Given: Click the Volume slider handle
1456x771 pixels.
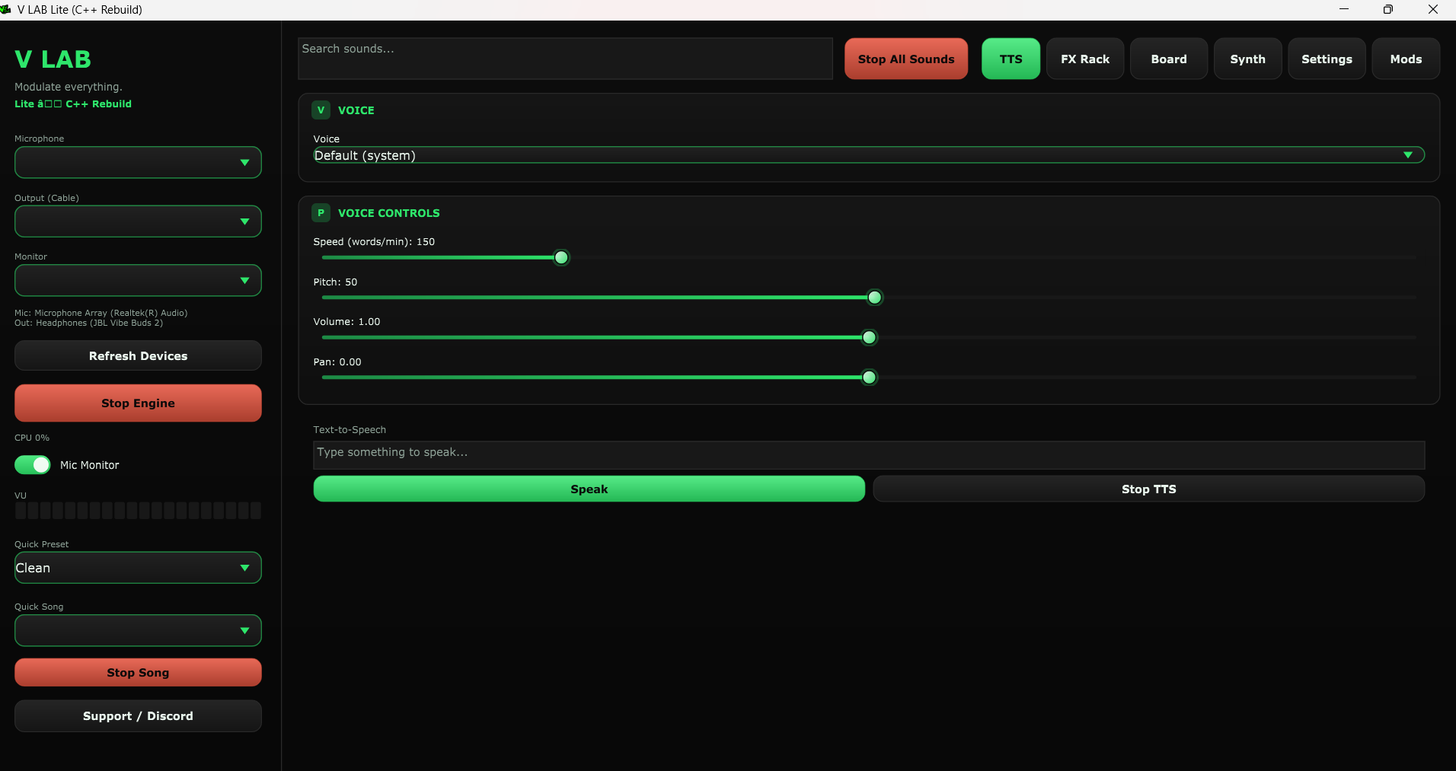Looking at the screenshot, I should tap(869, 337).
